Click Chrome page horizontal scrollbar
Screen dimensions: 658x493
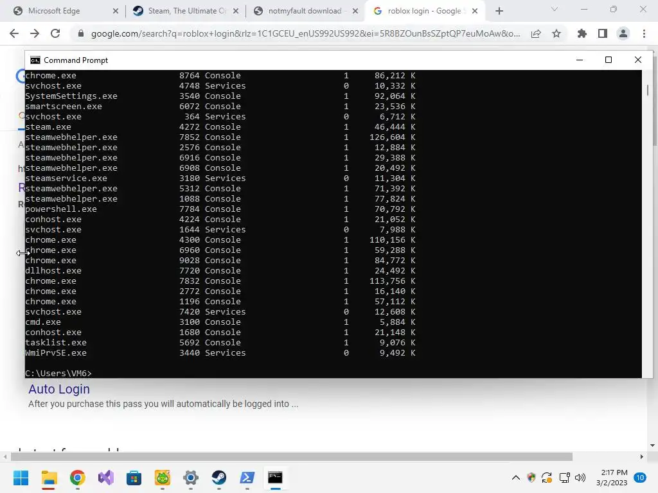click(292, 456)
